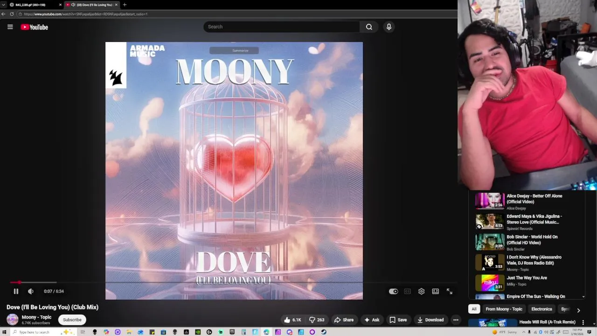Like the video with 6.1K likes
This screenshot has width=597, height=336.
(x=292, y=320)
